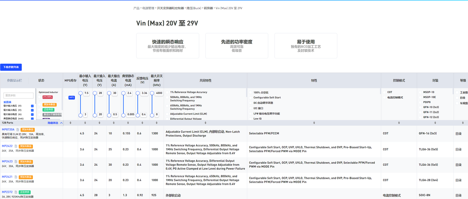Click 转换器 breadcrumb item

pyautogui.click(x=208, y=8)
